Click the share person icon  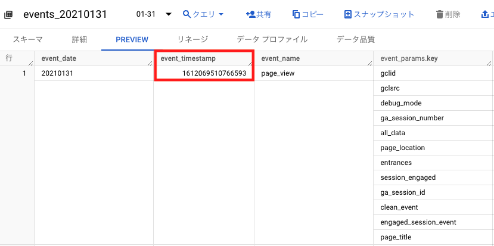coord(251,14)
